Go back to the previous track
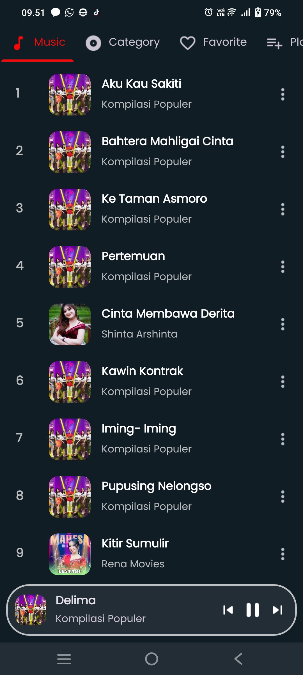This screenshot has width=303, height=675. coord(228,610)
